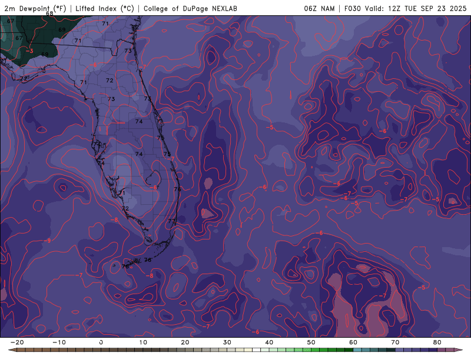This screenshot has height=353, width=471.
Task: Click the "F030" forecast hour label
Action: 352,9
